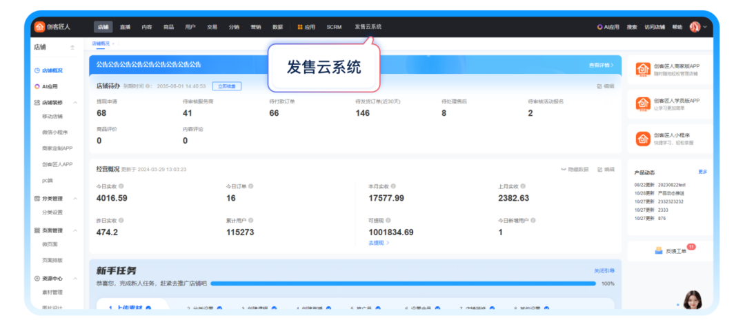Open the 创客匠人学员版APP icon card

point(643,104)
